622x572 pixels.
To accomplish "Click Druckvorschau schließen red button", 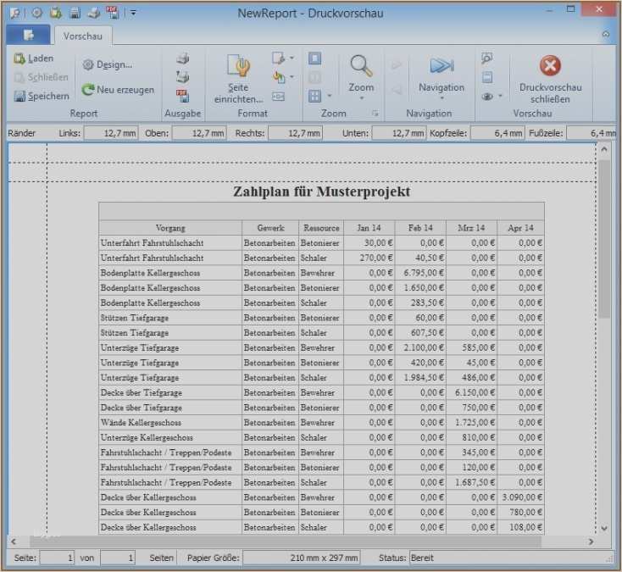I will (x=550, y=79).
